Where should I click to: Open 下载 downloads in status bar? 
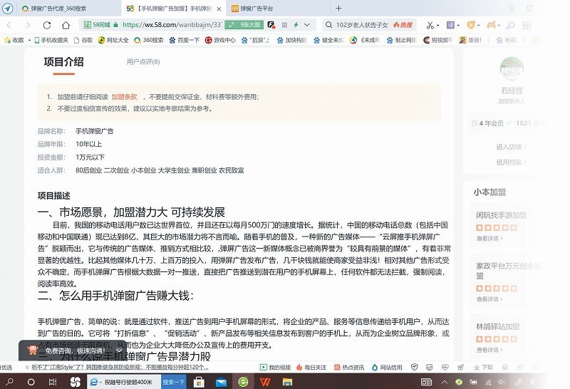[x=483, y=367]
